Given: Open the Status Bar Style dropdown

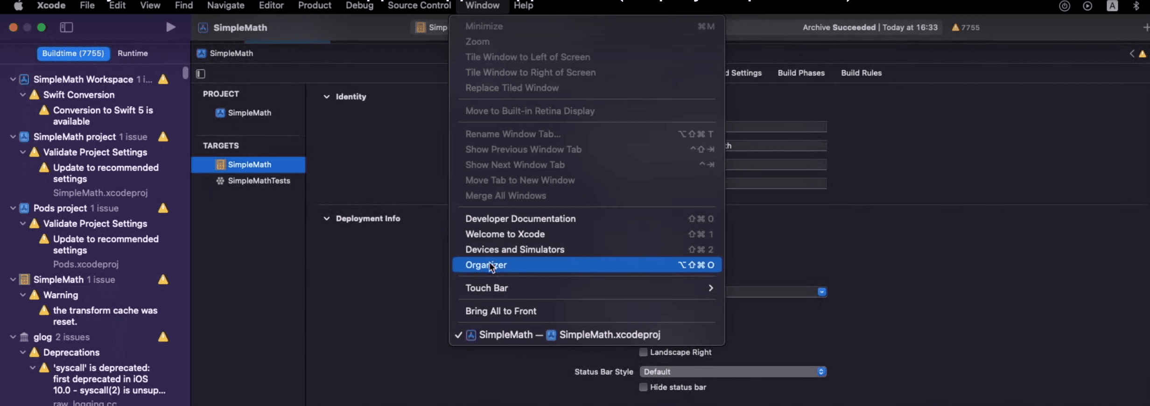Looking at the screenshot, I should click(732, 372).
